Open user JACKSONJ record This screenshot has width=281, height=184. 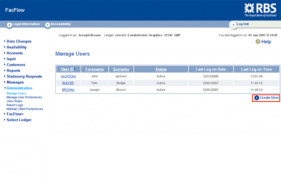tap(68, 76)
